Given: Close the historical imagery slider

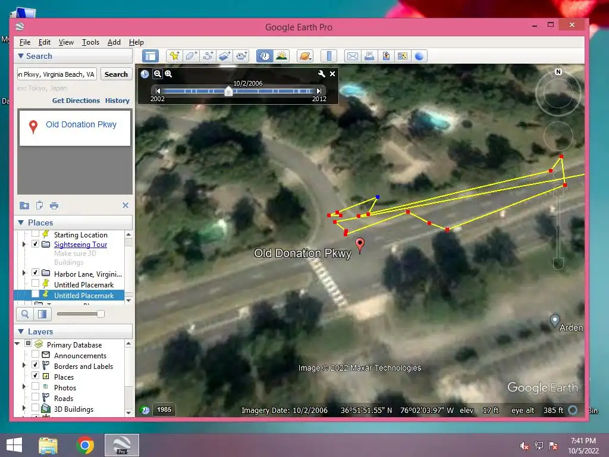Looking at the screenshot, I should (332, 74).
